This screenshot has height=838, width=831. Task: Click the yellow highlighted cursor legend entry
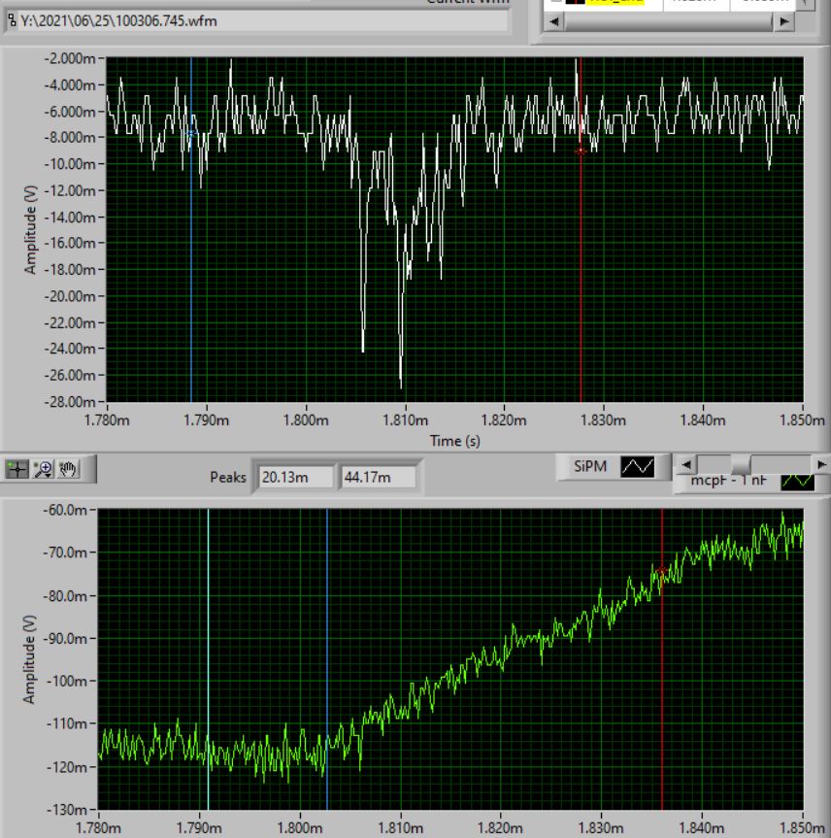[615, 2]
